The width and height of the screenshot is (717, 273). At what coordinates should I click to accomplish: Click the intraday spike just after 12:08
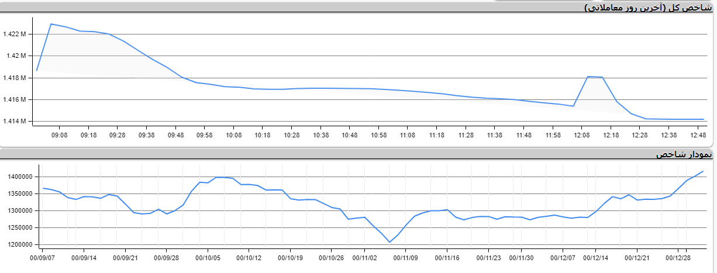coord(588,77)
